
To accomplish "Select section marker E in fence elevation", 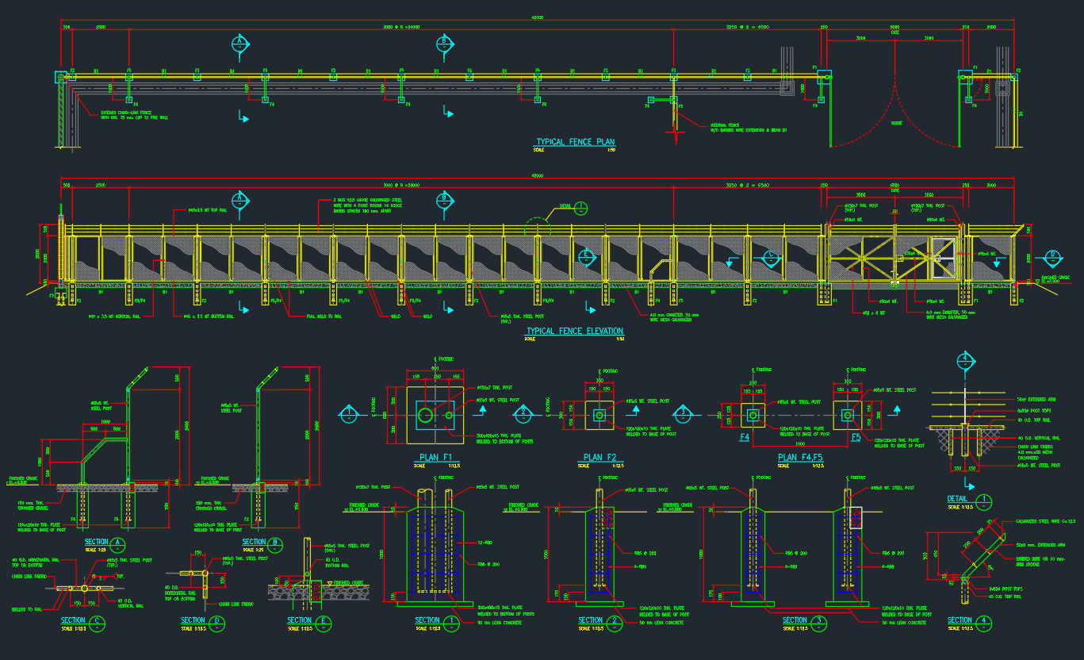I will (x=586, y=256).
